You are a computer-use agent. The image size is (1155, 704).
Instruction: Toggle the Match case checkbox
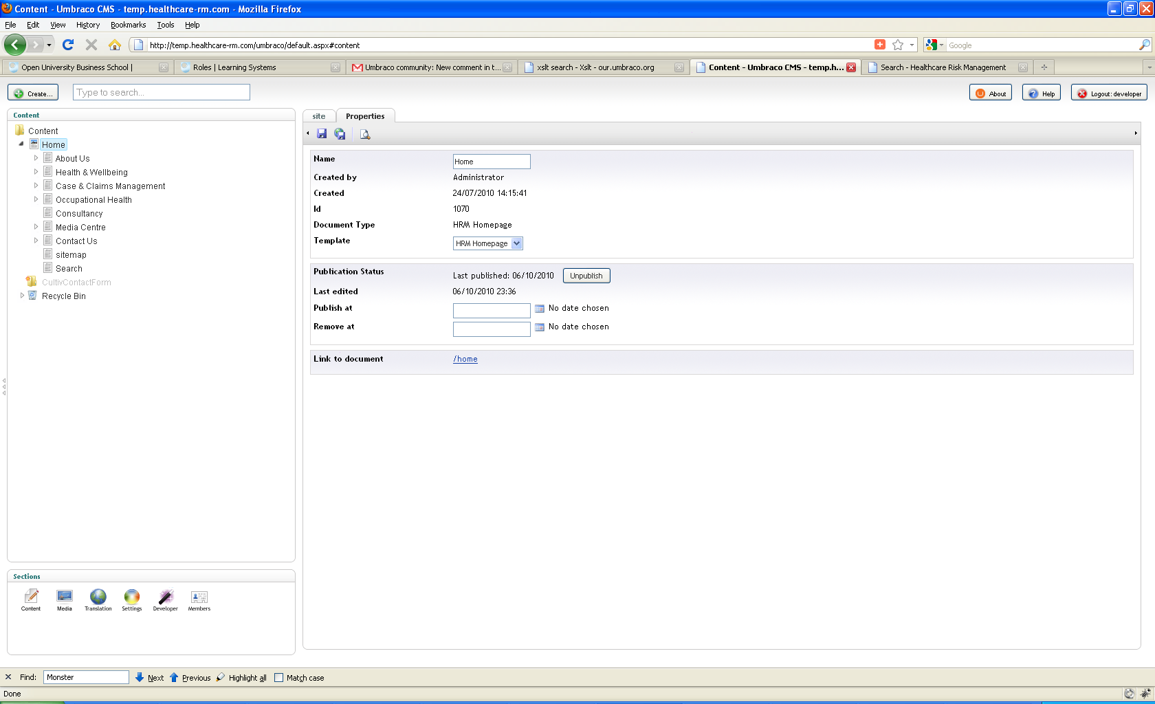click(x=279, y=677)
